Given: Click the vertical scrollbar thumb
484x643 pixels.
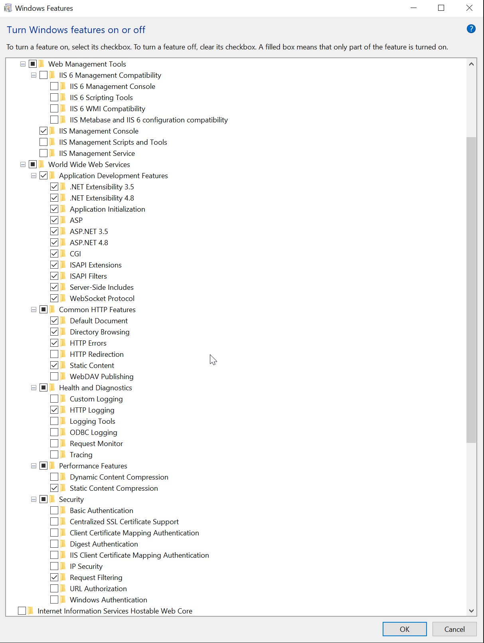Looking at the screenshot, I should pyautogui.click(x=471, y=290).
